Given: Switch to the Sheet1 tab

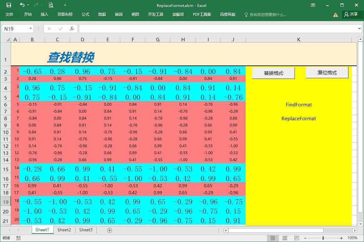Looking at the screenshot, I should click(x=42, y=230).
